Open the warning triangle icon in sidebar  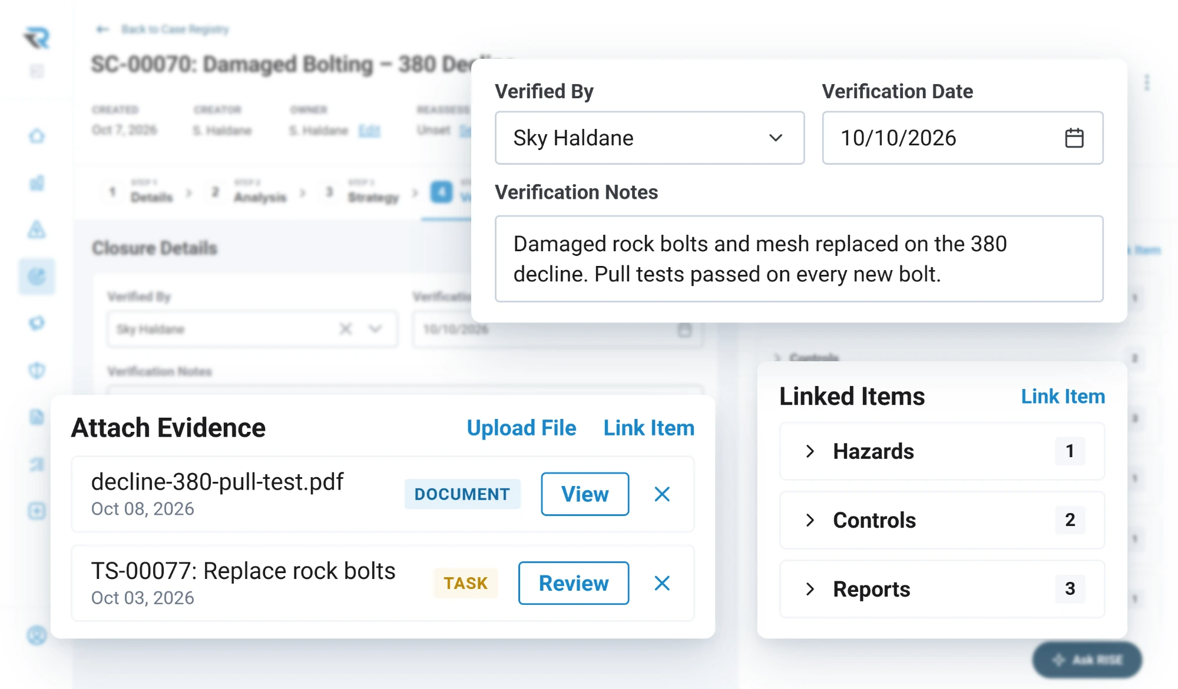(x=37, y=229)
